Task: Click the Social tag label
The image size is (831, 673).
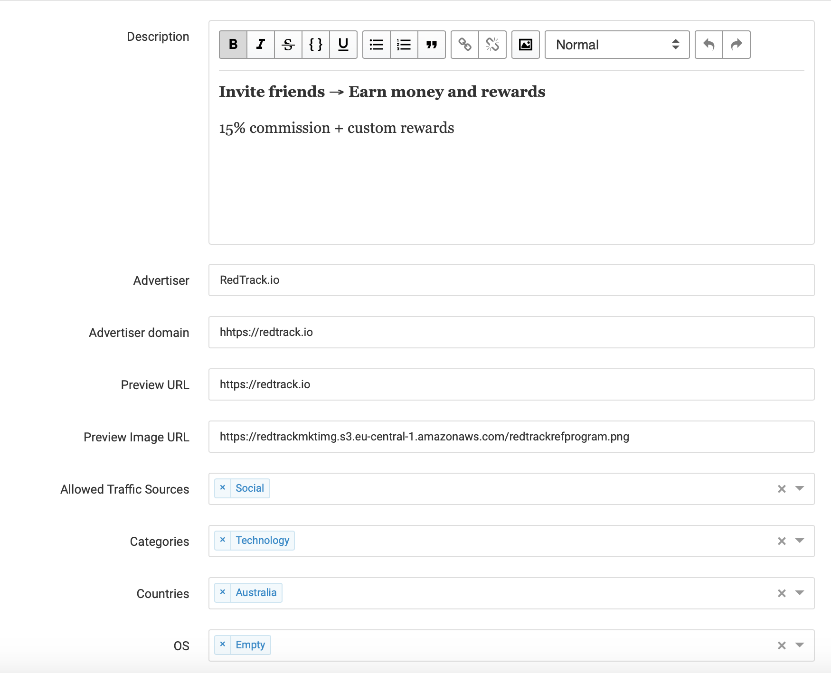Action: (x=250, y=488)
